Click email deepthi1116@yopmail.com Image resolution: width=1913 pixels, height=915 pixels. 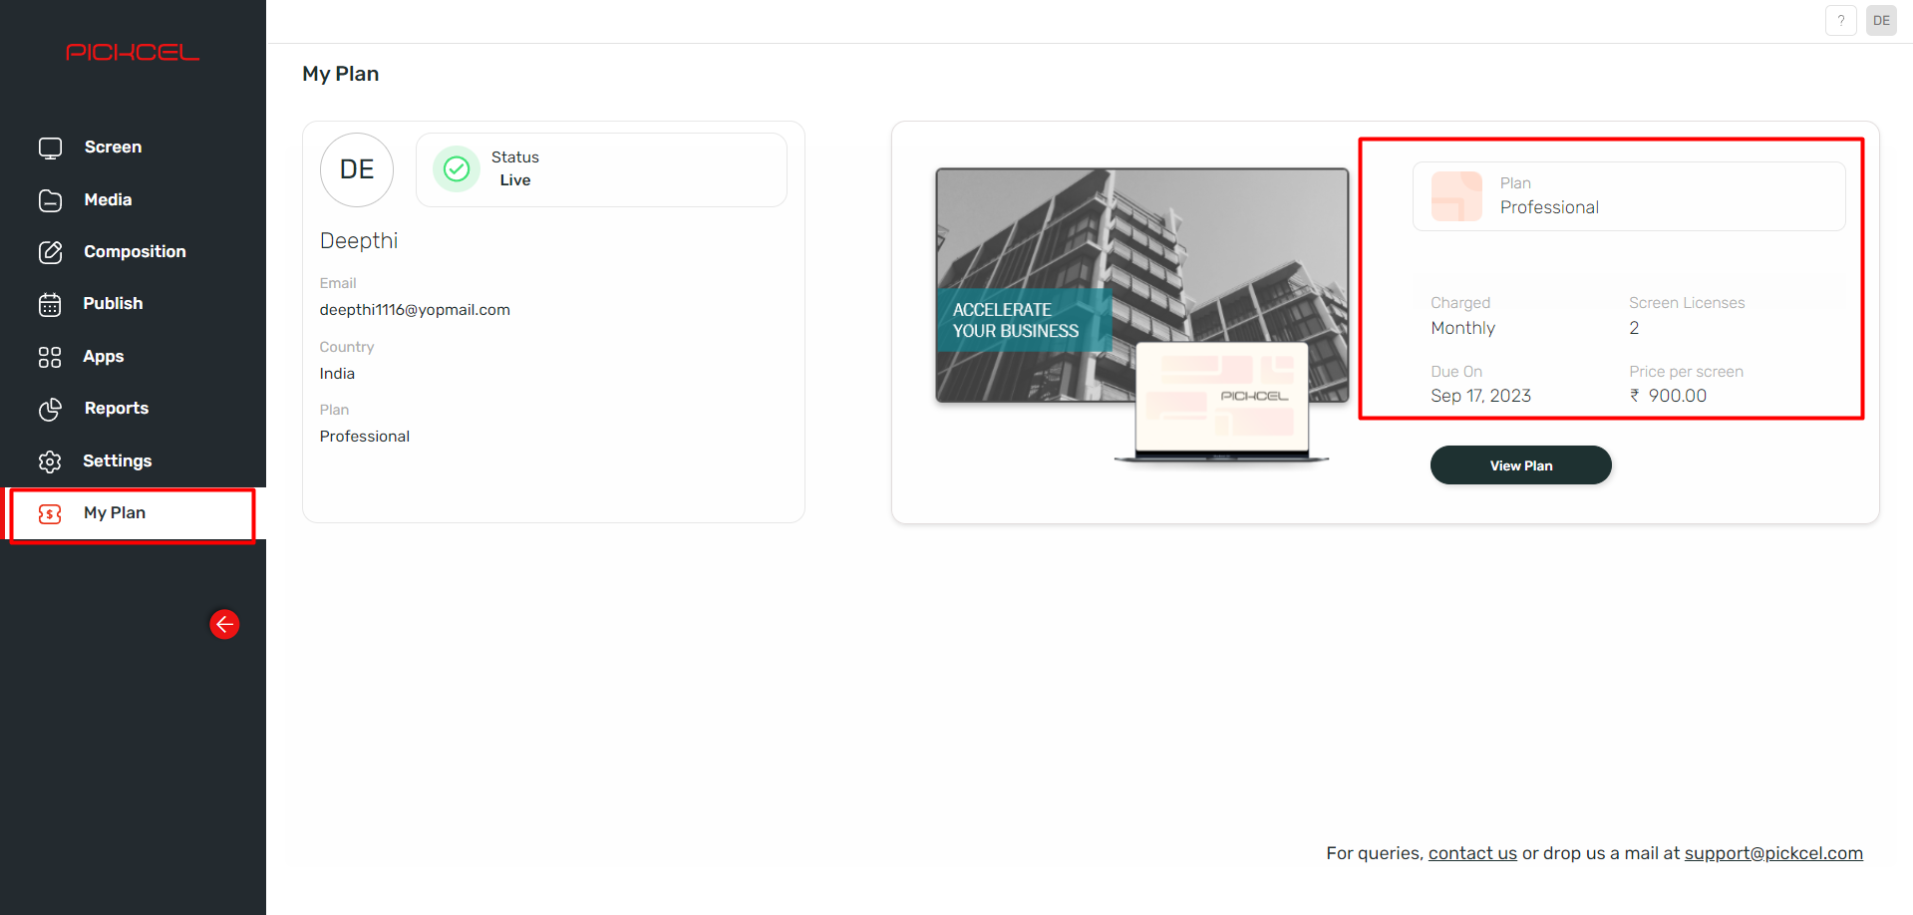(415, 310)
